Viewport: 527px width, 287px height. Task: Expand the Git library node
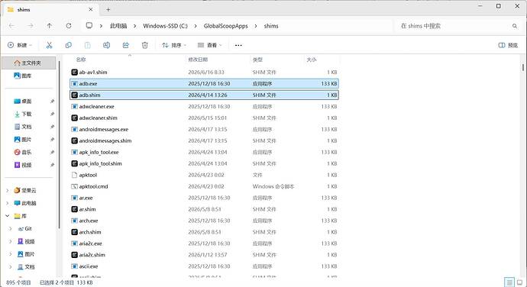click(11, 229)
